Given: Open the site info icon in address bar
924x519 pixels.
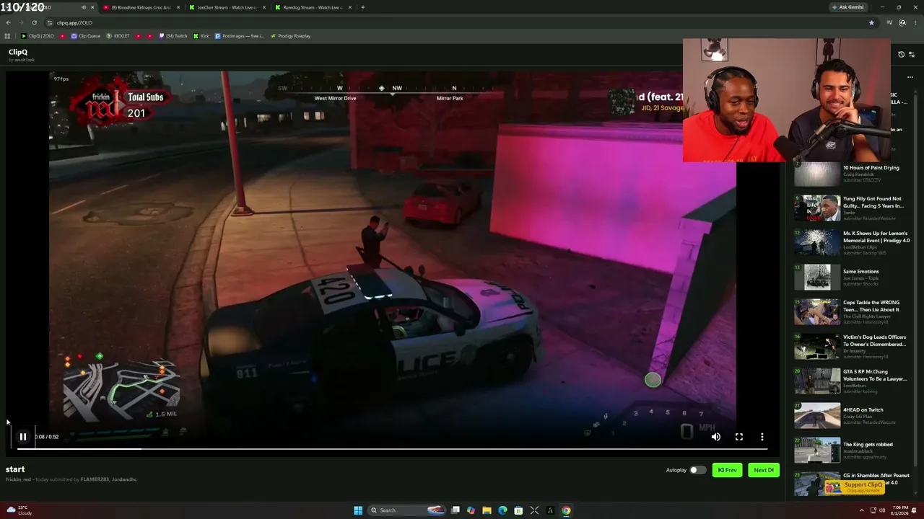Looking at the screenshot, I should [50, 22].
